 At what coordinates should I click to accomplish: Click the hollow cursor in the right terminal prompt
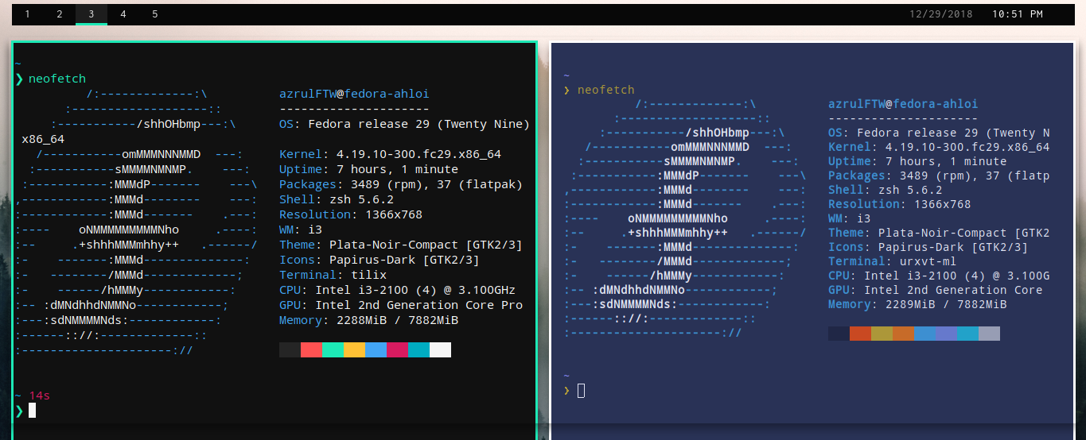pos(581,390)
